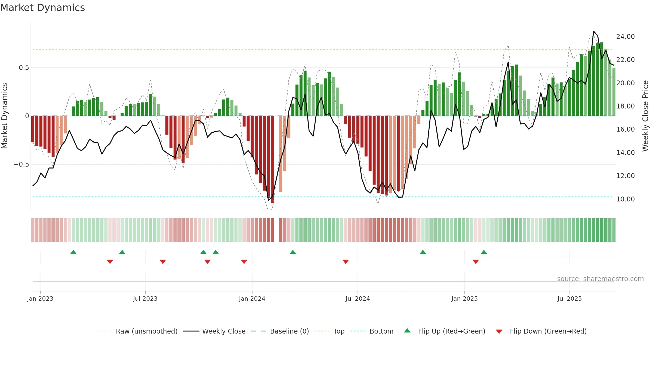Toggle the Bottom legend entry

tap(372, 331)
